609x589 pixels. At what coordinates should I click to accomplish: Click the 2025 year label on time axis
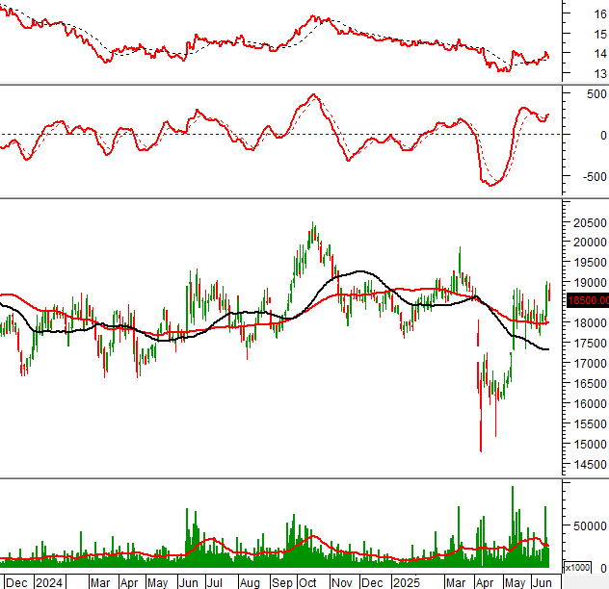(407, 583)
